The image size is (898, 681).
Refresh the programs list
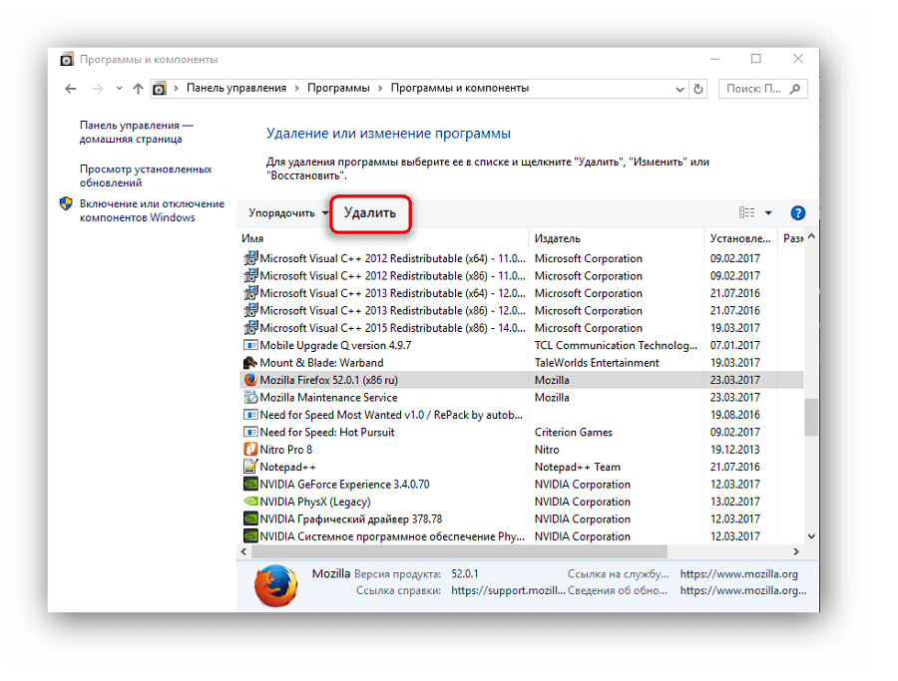click(697, 89)
